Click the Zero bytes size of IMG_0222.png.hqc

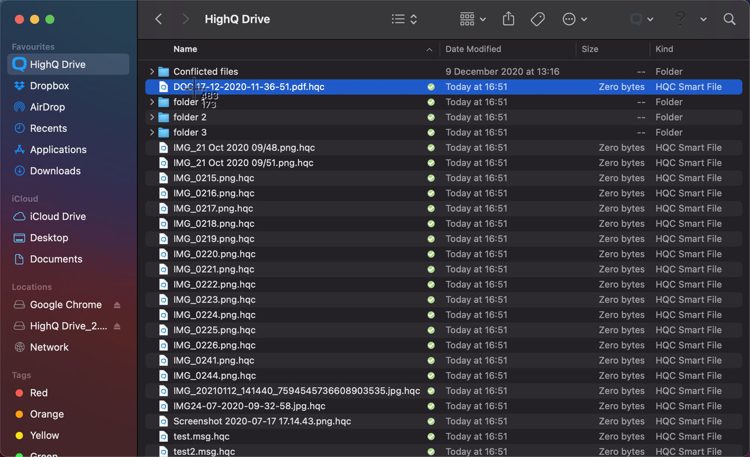[622, 284]
